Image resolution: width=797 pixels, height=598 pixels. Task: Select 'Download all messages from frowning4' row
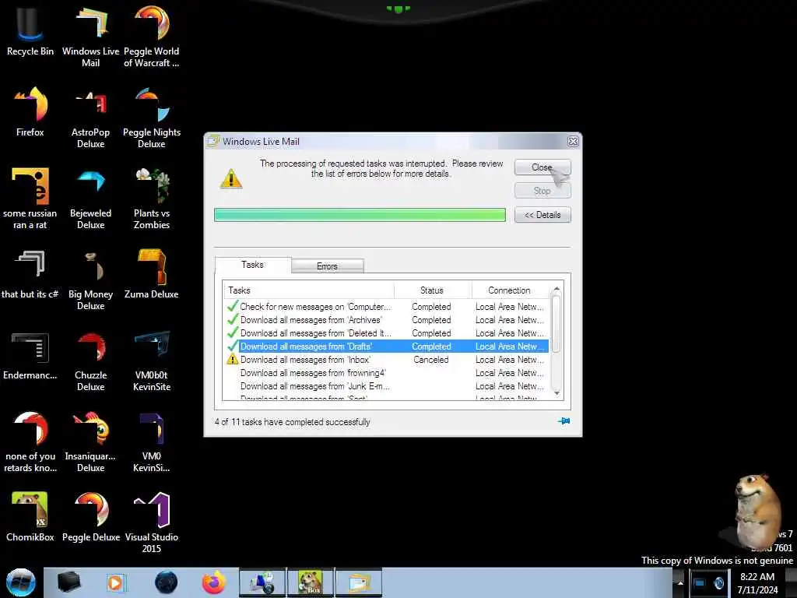pos(387,373)
